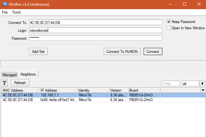Click the Connect button
Viewport: 206px width, 137px height.
(x=153, y=52)
